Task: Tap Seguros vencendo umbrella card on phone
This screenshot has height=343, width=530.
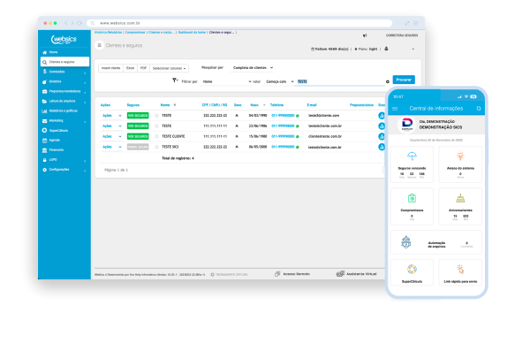Action: click(412, 164)
